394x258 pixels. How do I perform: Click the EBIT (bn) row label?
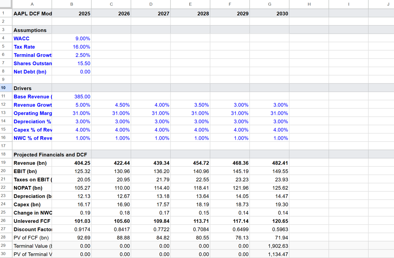(32, 171)
